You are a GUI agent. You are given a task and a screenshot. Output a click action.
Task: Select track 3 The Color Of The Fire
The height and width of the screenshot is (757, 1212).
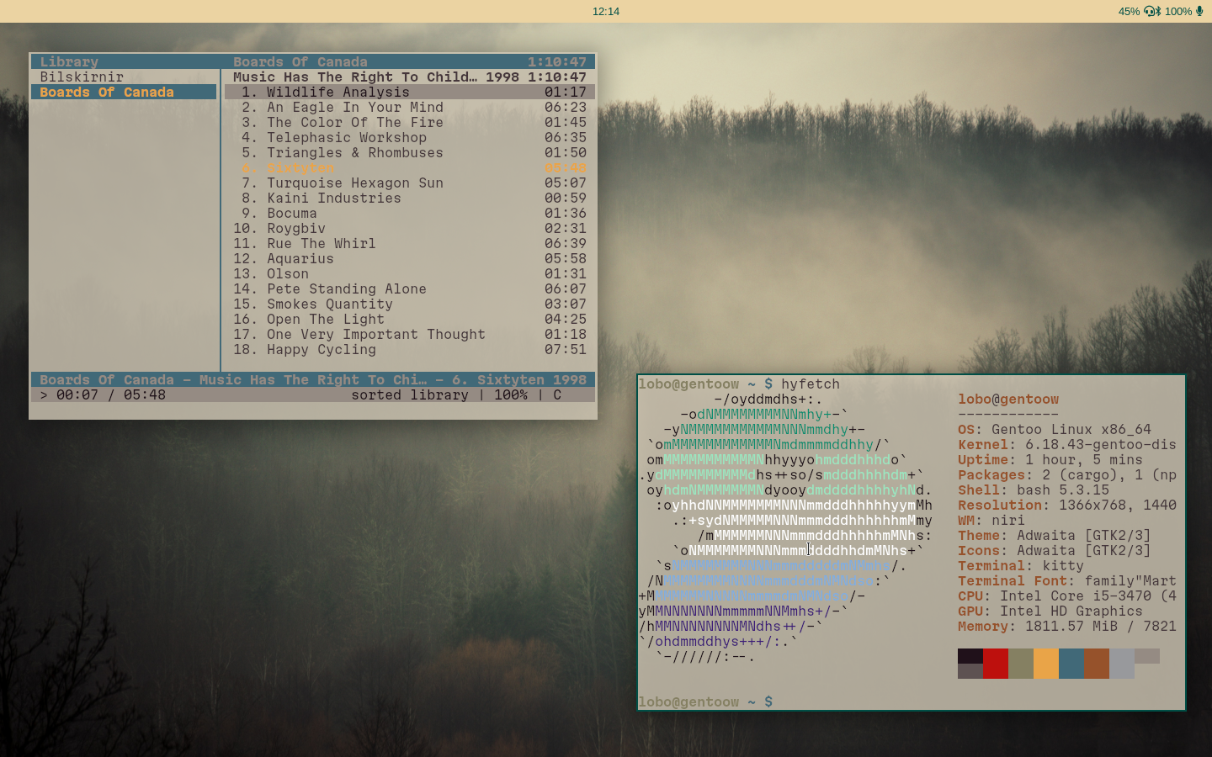410,122
